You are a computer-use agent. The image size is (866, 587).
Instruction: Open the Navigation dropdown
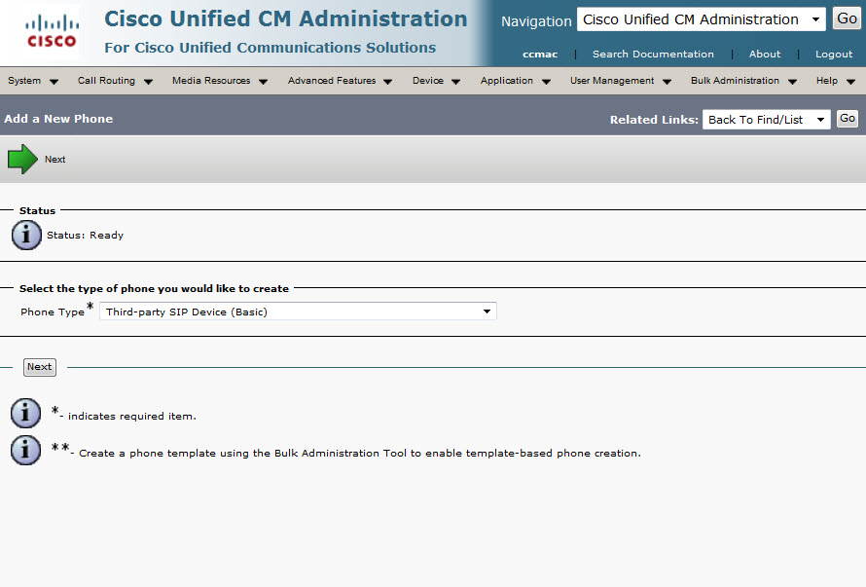pyautogui.click(x=701, y=19)
